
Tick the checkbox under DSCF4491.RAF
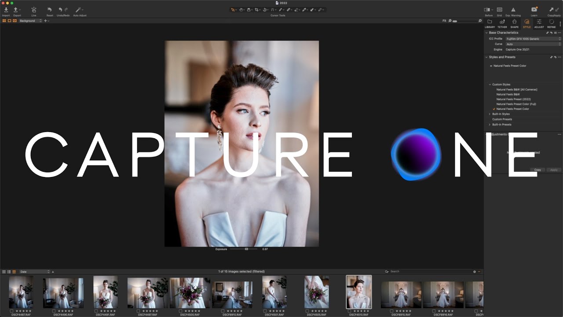[x=96, y=311]
